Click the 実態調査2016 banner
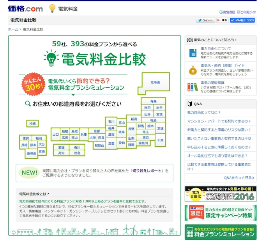This screenshot has height=241, width=265. pyautogui.click(x=221, y=194)
